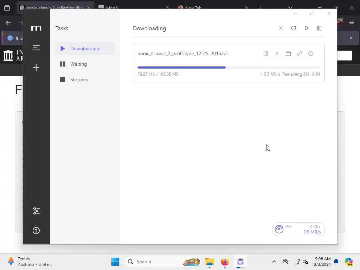Click the Firefox extension badge icon

coord(340,21)
